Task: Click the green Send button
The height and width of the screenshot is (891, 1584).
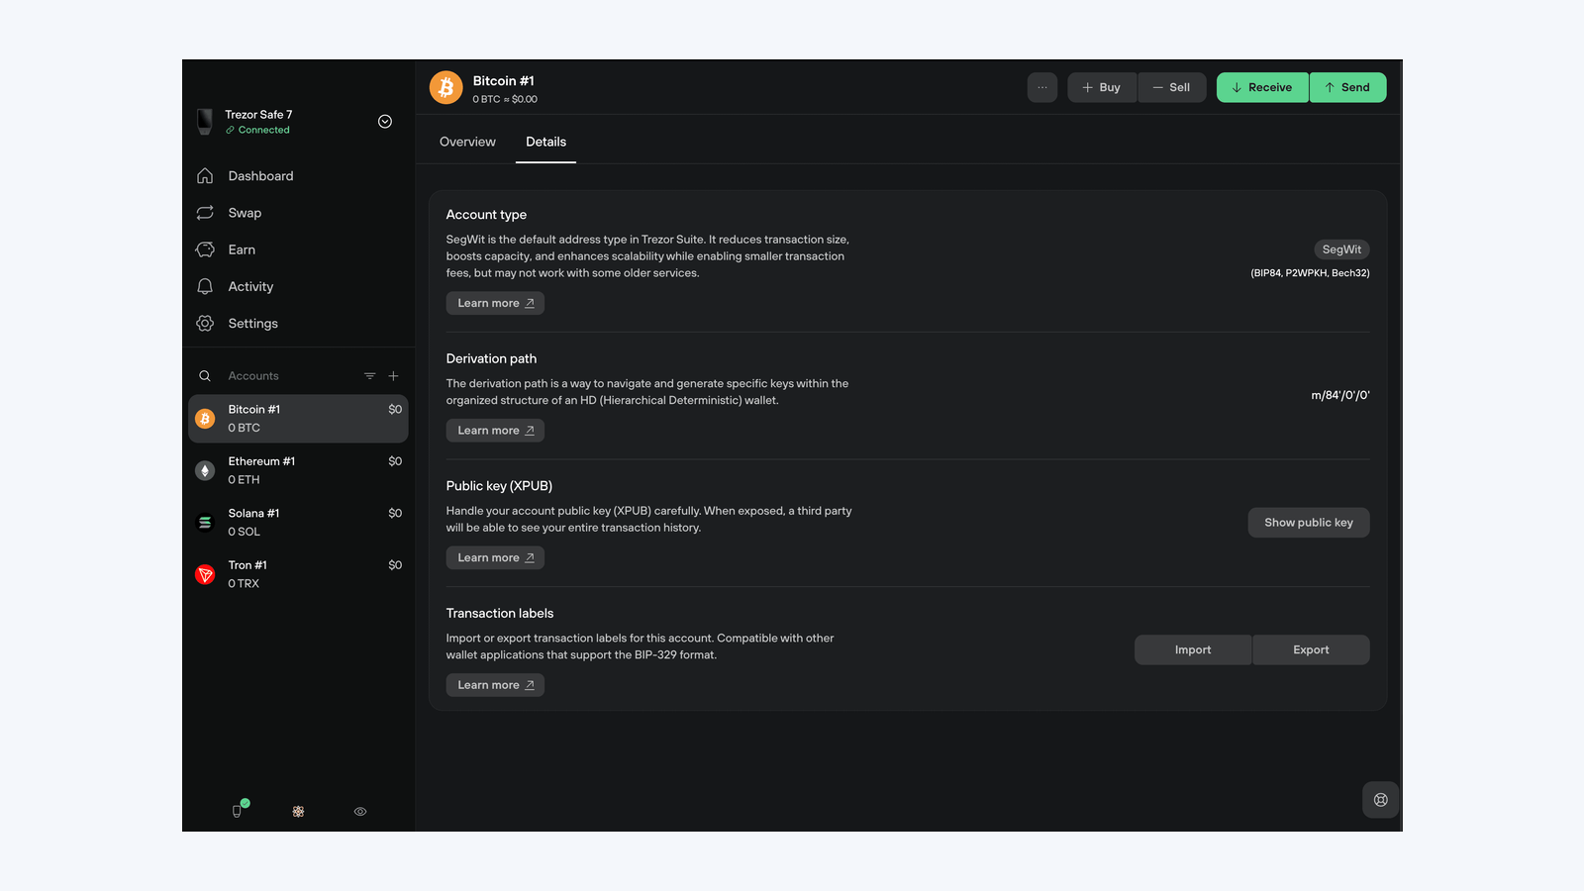Action: pos(1348,87)
